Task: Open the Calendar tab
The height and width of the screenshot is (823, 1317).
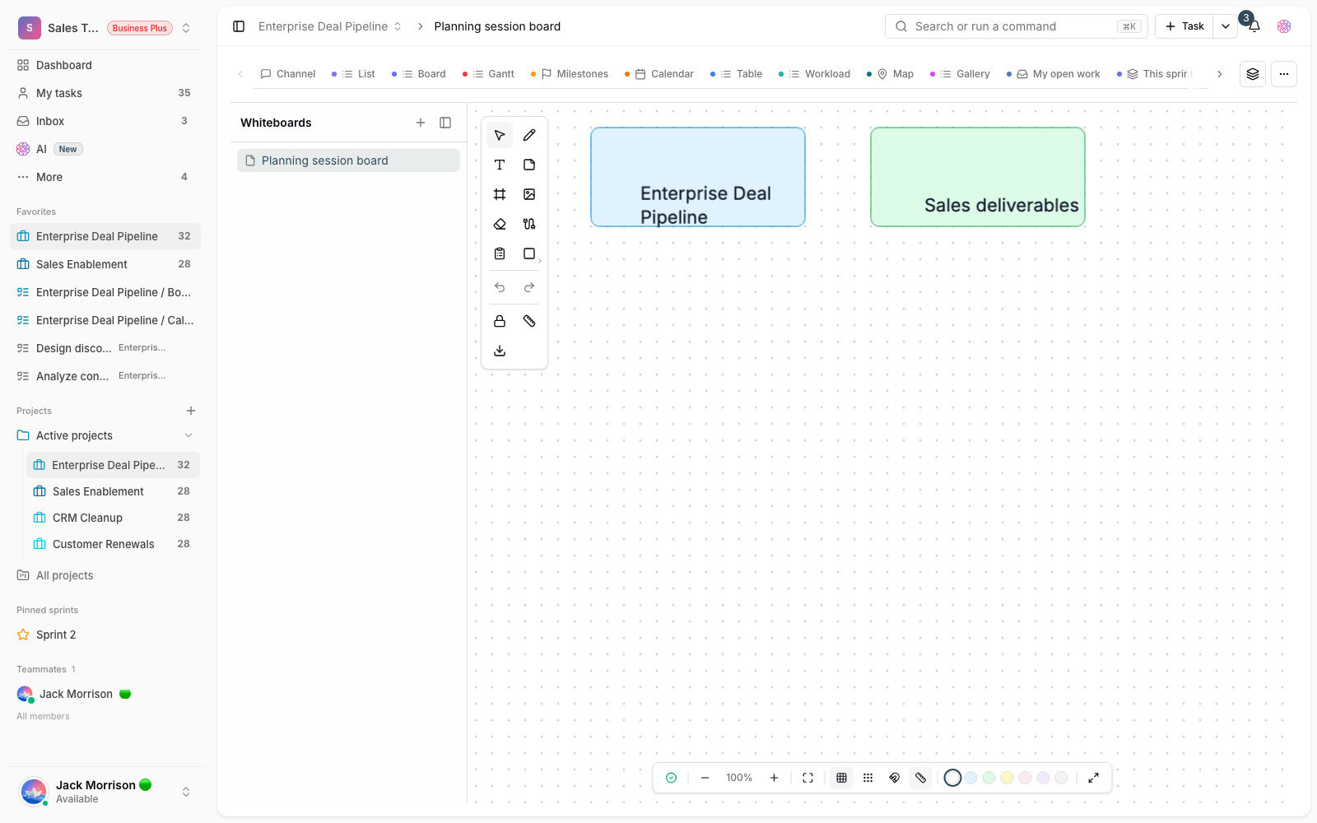Action: (x=659, y=74)
